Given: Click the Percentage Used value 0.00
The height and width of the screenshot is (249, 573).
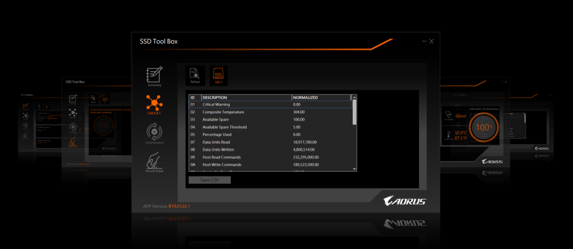Looking at the screenshot, I should click(297, 135).
